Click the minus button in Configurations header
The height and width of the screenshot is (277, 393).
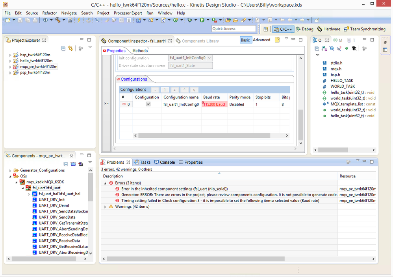click(155, 90)
